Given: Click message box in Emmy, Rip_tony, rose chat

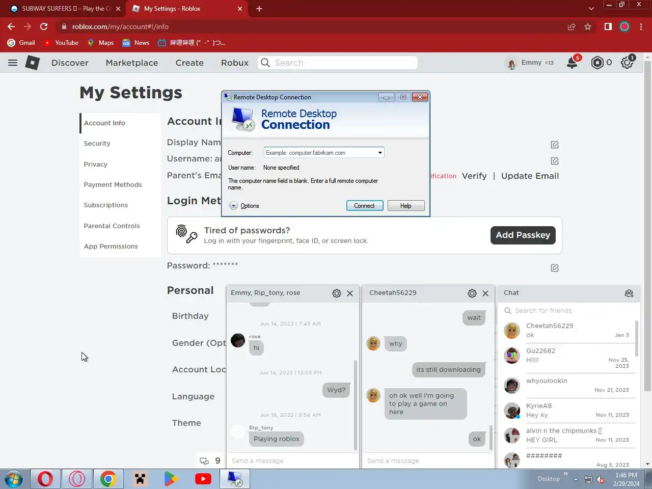Looking at the screenshot, I should coord(292,461).
